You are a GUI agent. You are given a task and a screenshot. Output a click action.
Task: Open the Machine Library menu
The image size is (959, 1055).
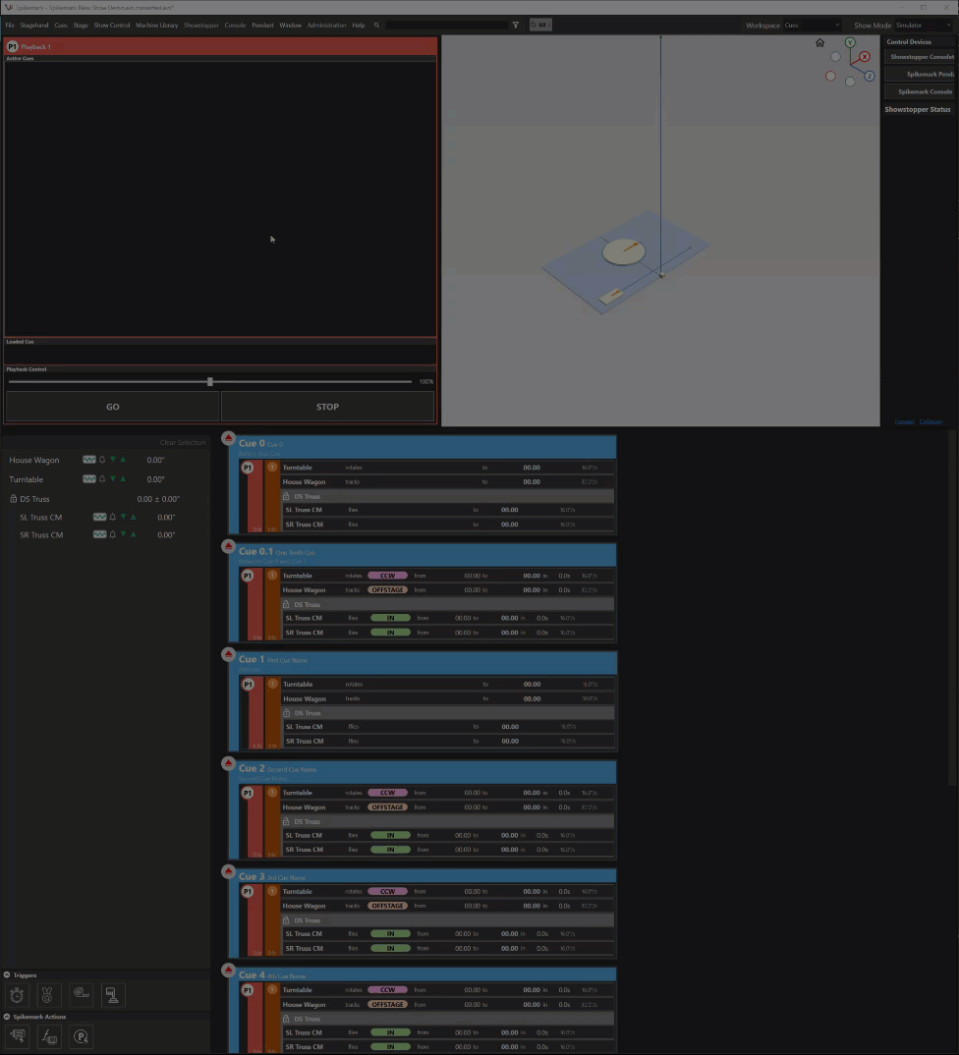pos(157,25)
